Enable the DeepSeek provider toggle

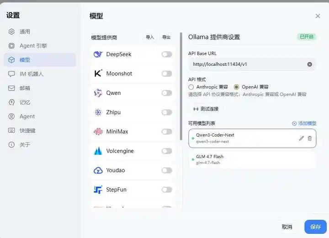(167, 54)
